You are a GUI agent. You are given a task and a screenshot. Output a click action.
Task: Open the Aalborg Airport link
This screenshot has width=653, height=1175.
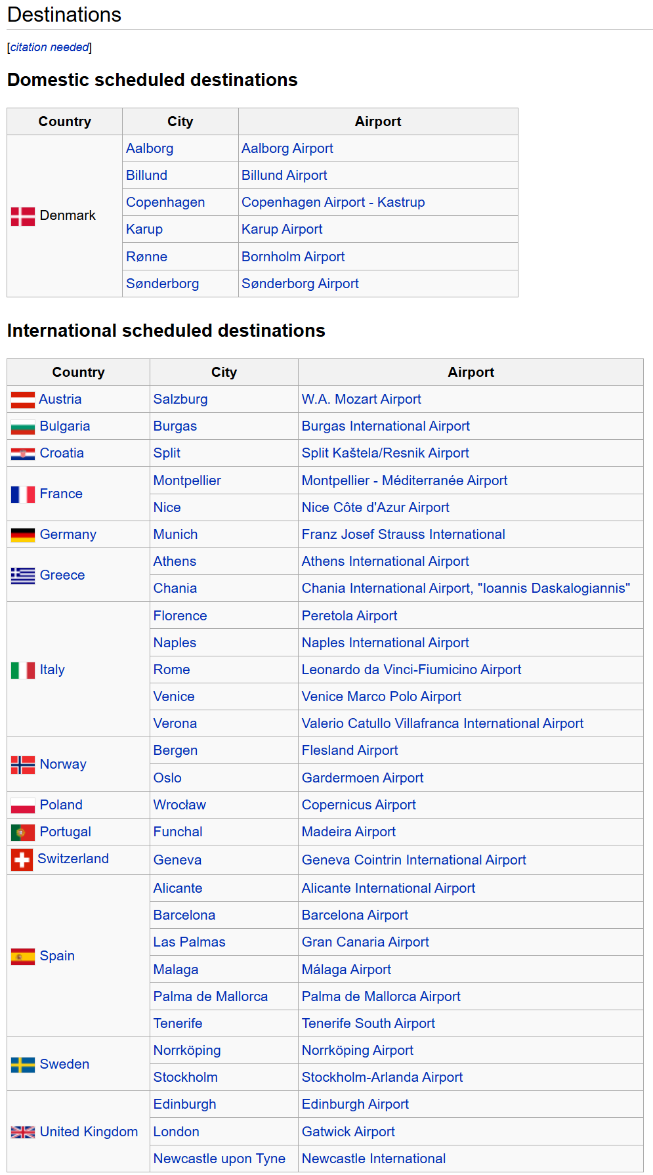[287, 148]
